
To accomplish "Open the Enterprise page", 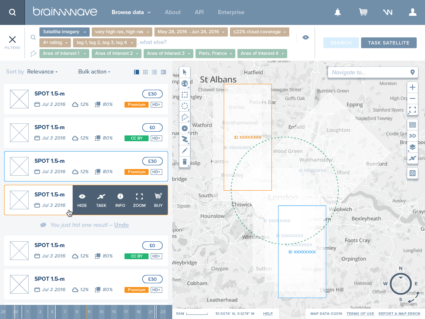I will coord(231,12).
